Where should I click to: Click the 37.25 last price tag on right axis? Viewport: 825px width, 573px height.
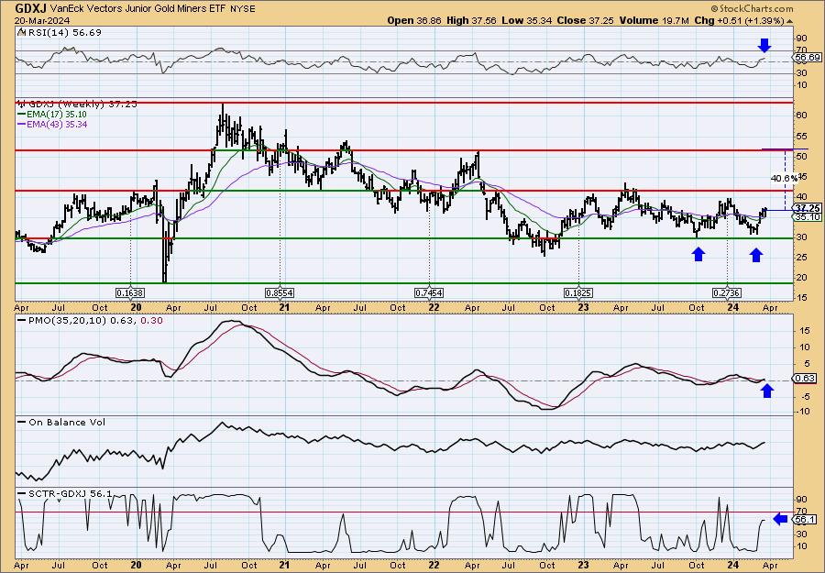tap(808, 209)
